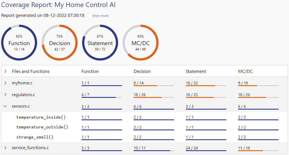Sort by the Decision column header

point(142,71)
